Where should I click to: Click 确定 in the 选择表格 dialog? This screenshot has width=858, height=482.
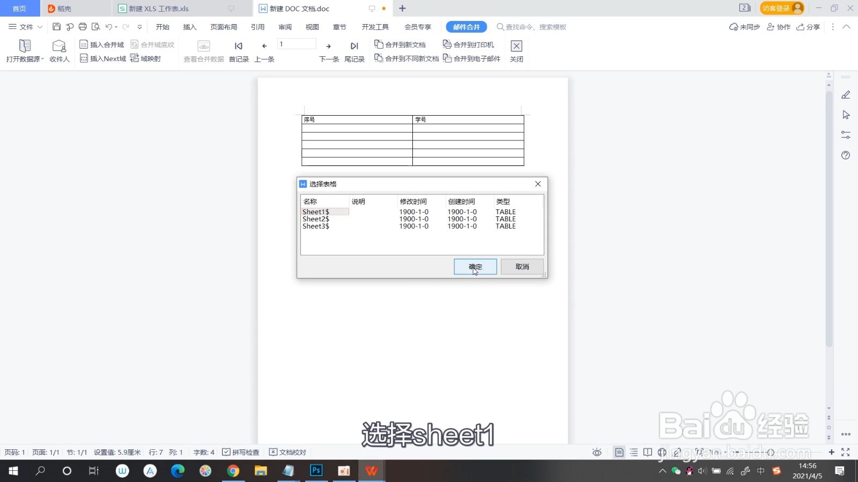pyautogui.click(x=475, y=267)
